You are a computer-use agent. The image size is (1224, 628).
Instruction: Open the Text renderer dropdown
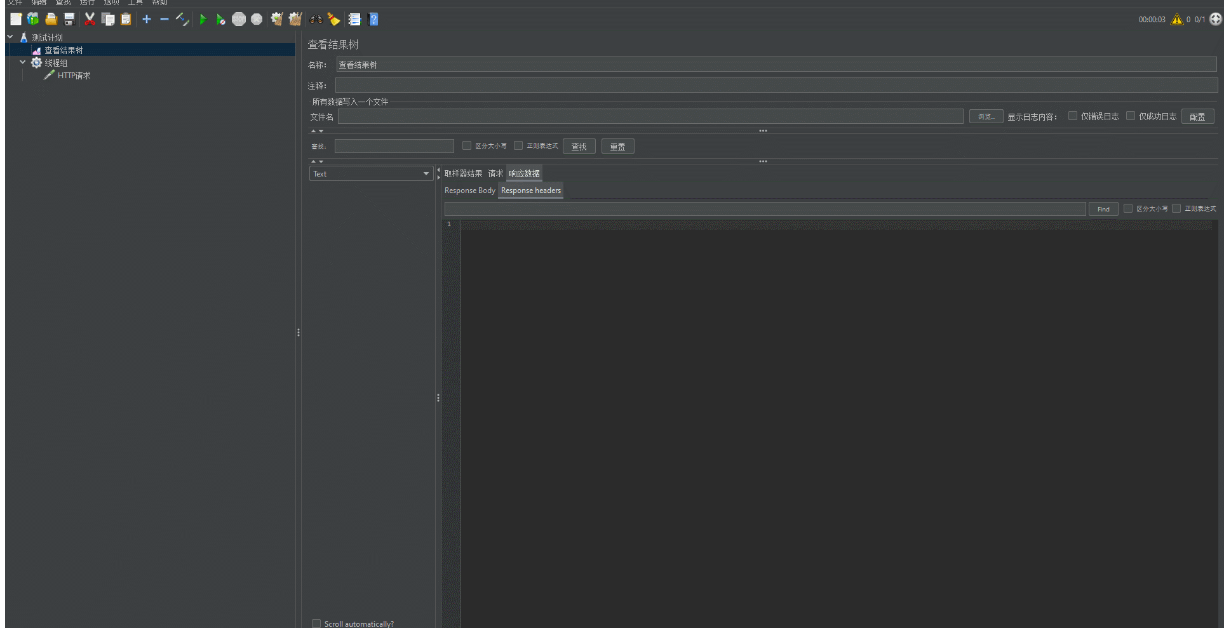tap(371, 174)
